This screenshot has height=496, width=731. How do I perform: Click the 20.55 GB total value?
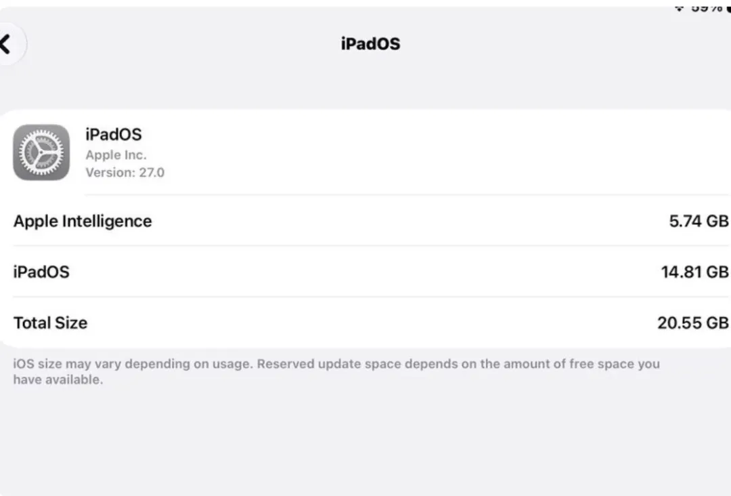pyautogui.click(x=693, y=323)
